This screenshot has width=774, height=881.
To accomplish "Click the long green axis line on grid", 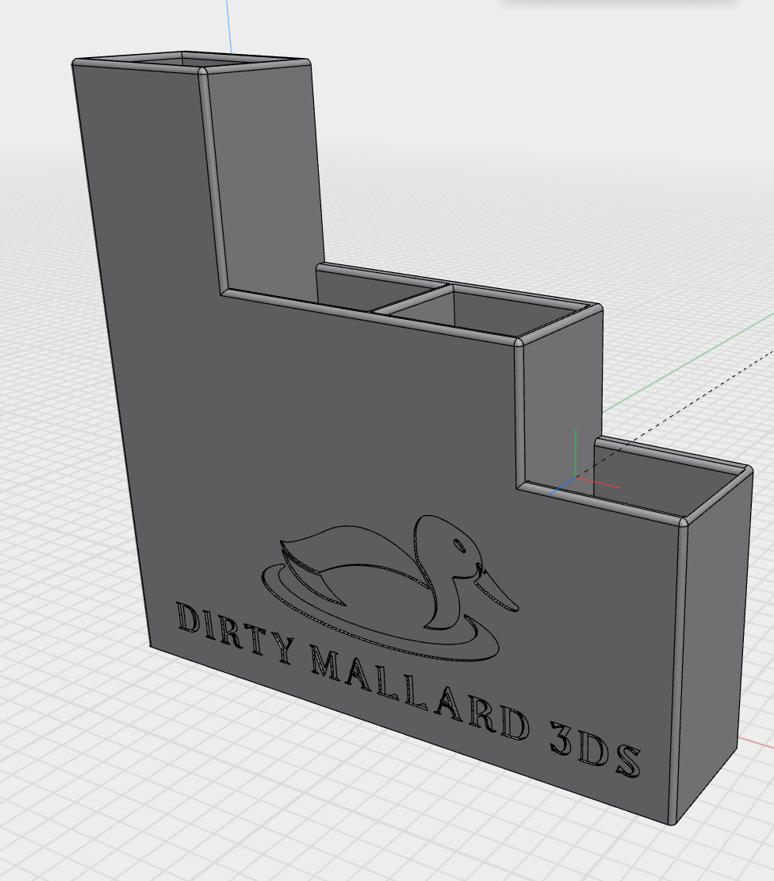I will point(682,364).
